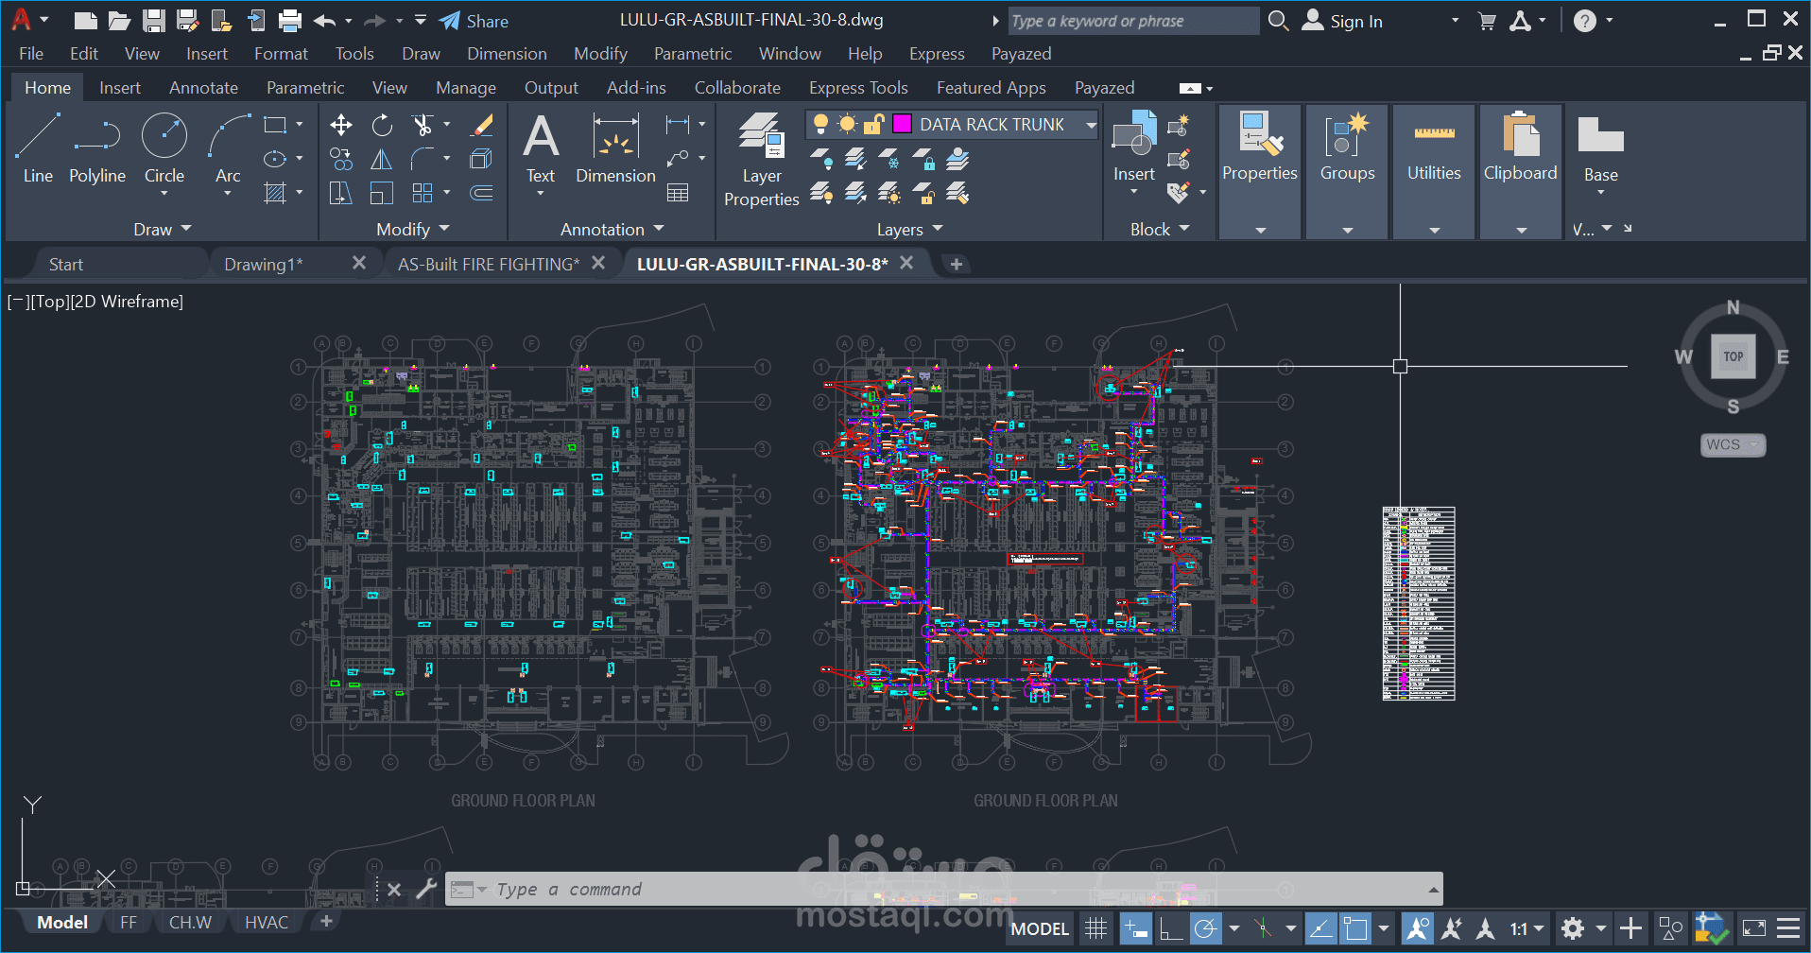
Task: Open the Layer Properties manager
Action: pos(762,151)
